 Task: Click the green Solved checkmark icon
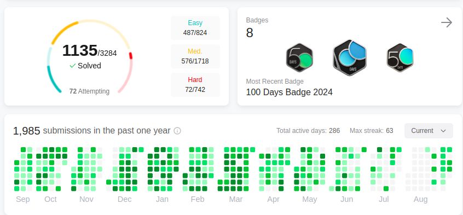point(73,66)
